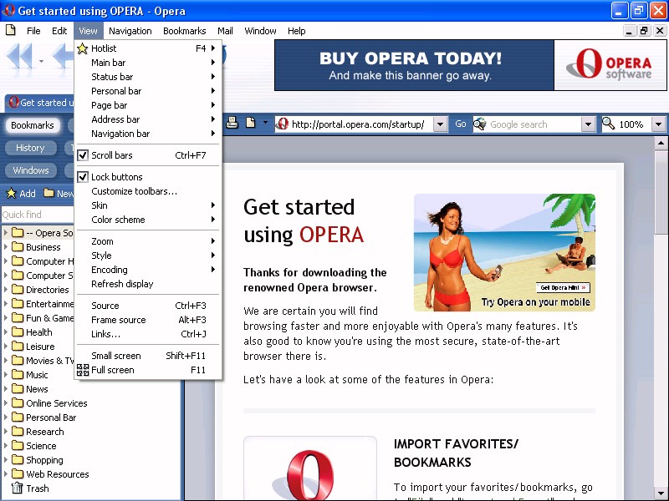
Task: Toggle the Lock buttons checkbox
Action: (x=83, y=177)
